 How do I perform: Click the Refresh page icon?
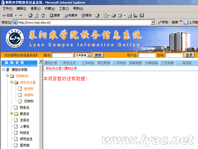coord(36,15)
